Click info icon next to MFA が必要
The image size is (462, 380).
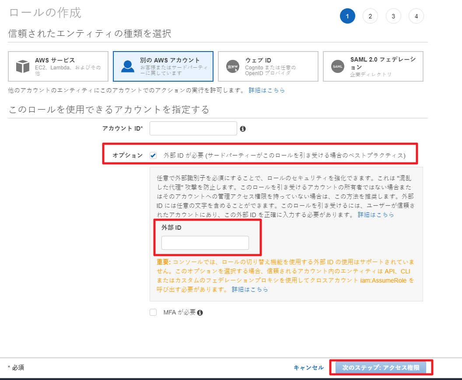point(200,313)
